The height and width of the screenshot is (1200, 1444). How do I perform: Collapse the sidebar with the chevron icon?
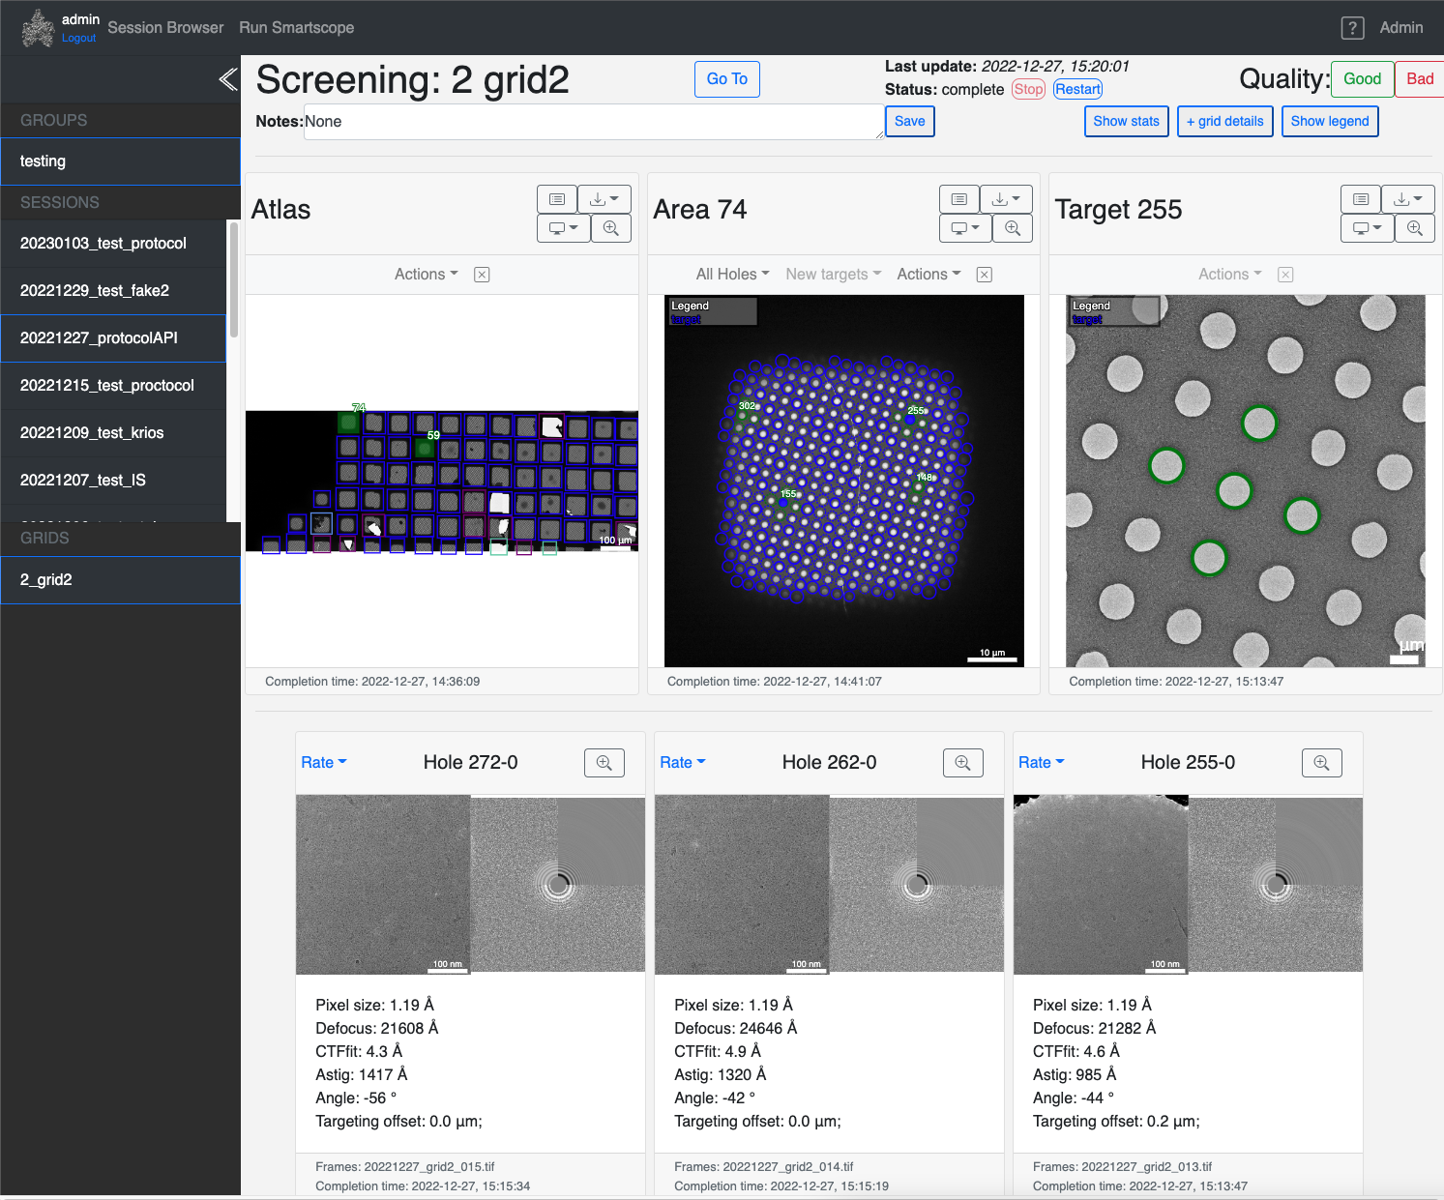(x=228, y=79)
